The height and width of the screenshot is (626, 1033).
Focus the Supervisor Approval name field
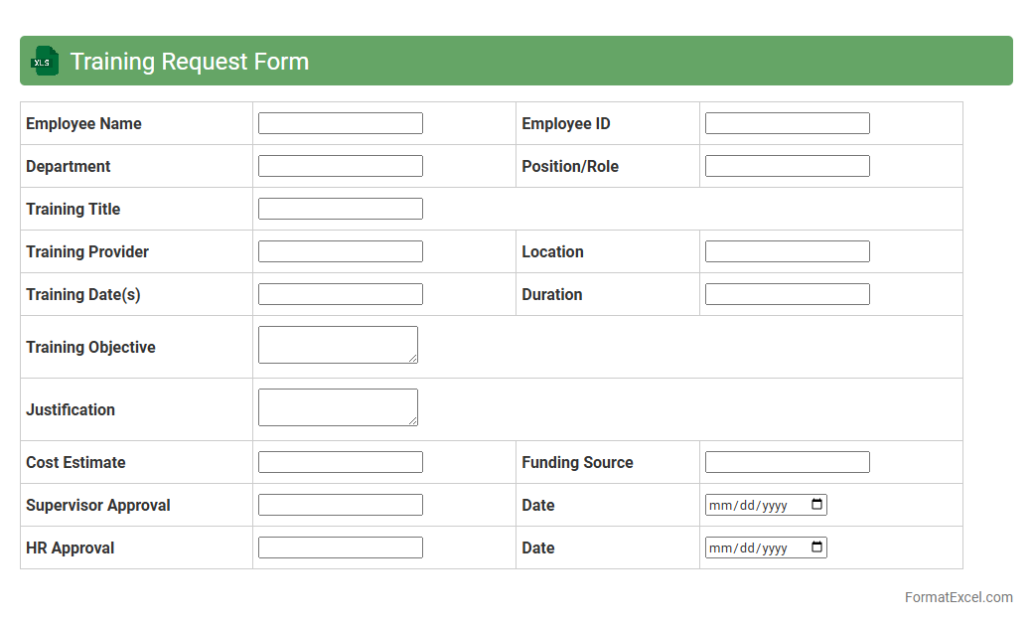340,505
